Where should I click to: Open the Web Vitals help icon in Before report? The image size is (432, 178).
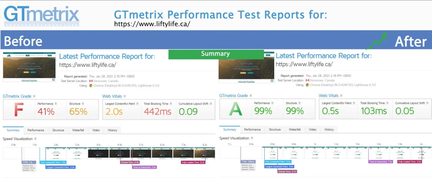click(x=125, y=97)
